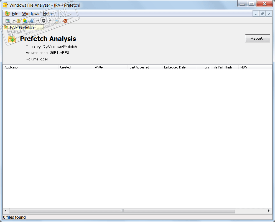
Task: Click the large Prefetch Analysis folder icon
Action: click(x=12, y=39)
